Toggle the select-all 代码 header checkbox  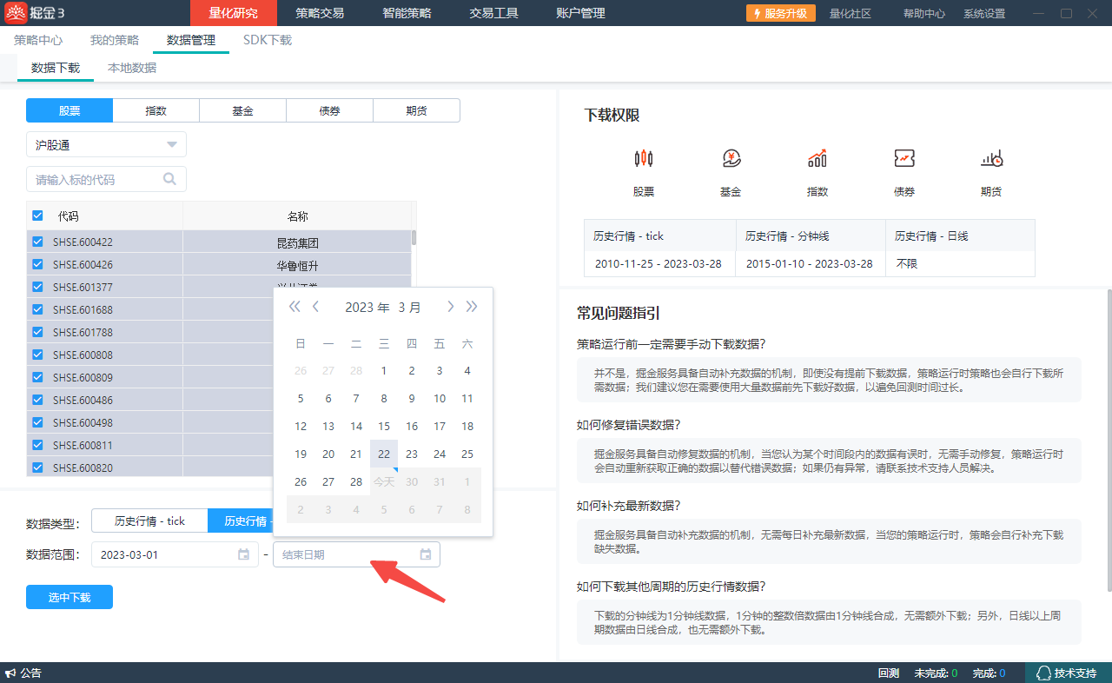(37, 216)
